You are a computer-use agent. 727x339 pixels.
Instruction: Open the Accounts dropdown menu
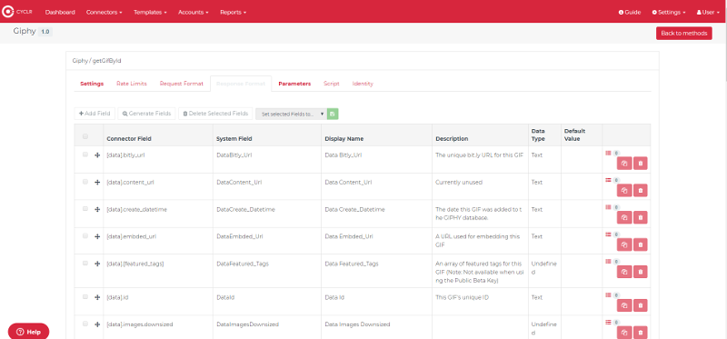(194, 12)
